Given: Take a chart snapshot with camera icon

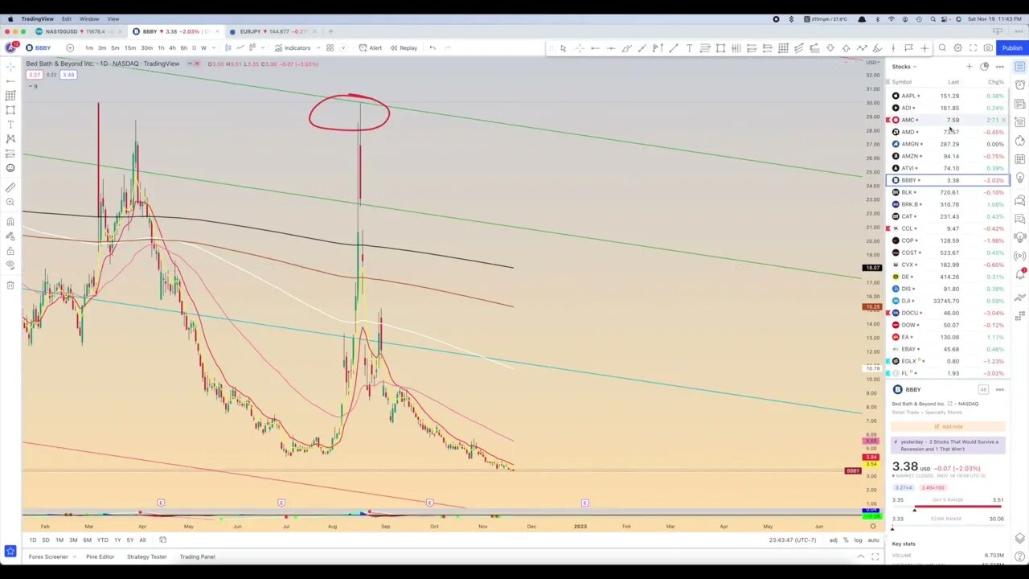Looking at the screenshot, I should pyautogui.click(x=988, y=48).
